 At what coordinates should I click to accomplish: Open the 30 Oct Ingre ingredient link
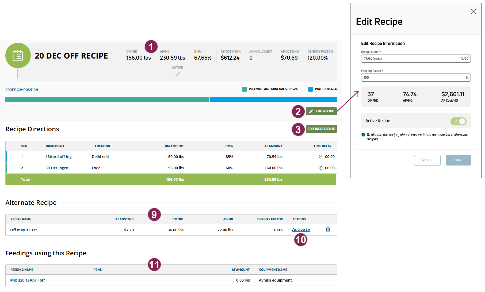point(57,168)
